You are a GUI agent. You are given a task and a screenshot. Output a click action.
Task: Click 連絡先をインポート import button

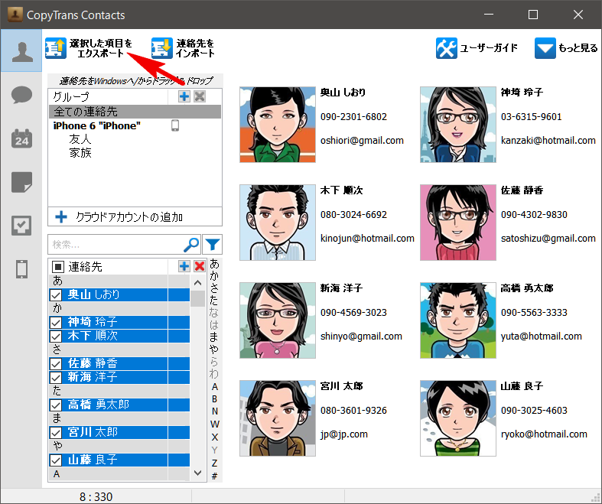click(x=183, y=48)
